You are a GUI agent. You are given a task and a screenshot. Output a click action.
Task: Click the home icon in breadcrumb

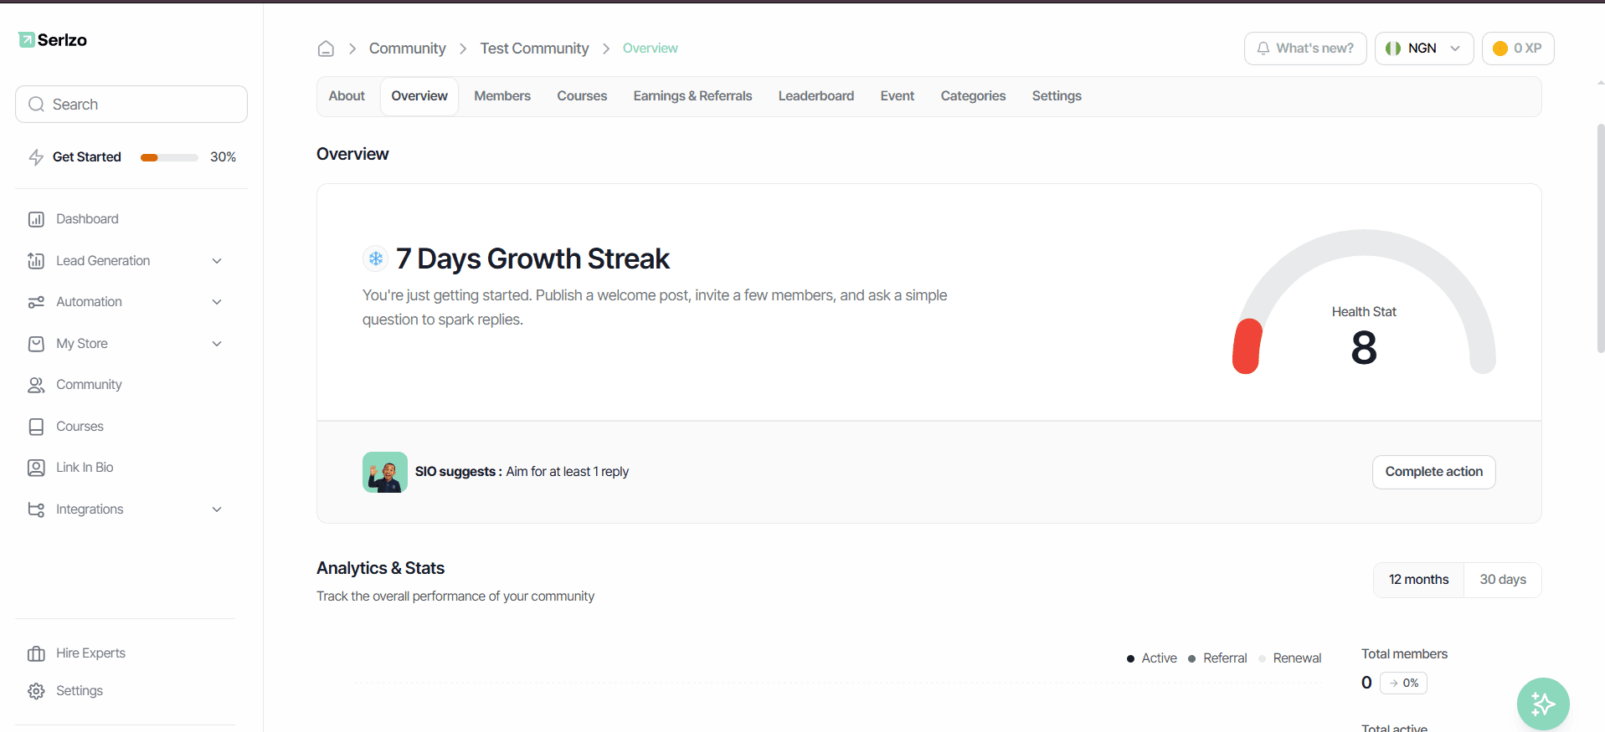click(x=326, y=49)
